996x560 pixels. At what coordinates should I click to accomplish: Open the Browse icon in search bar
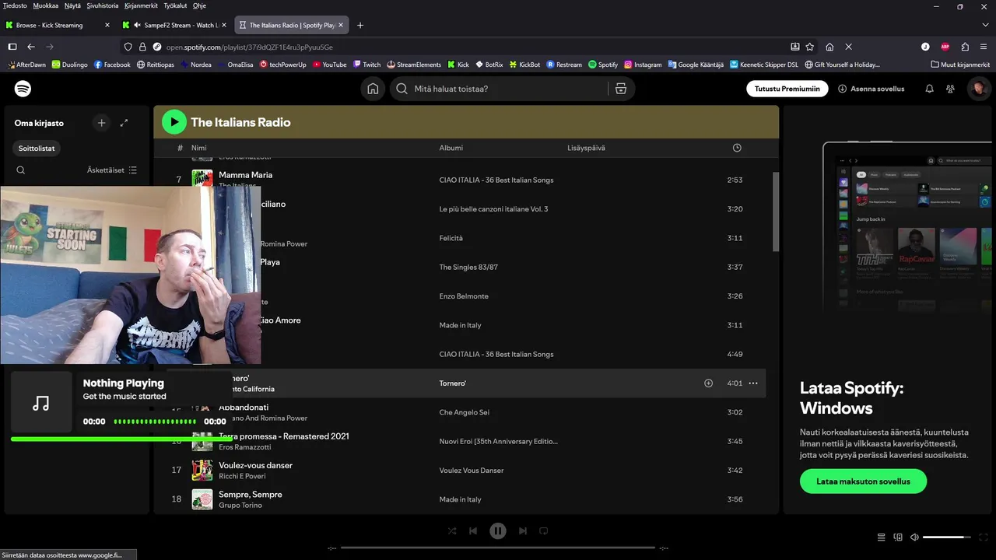620,89
